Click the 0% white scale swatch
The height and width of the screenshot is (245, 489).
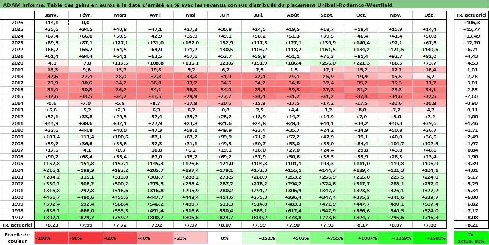point(224,238)
